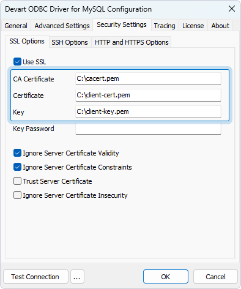This screenshot has height=289, width=241.
Task: Open the License tab
Action: (x=193, y=26)
